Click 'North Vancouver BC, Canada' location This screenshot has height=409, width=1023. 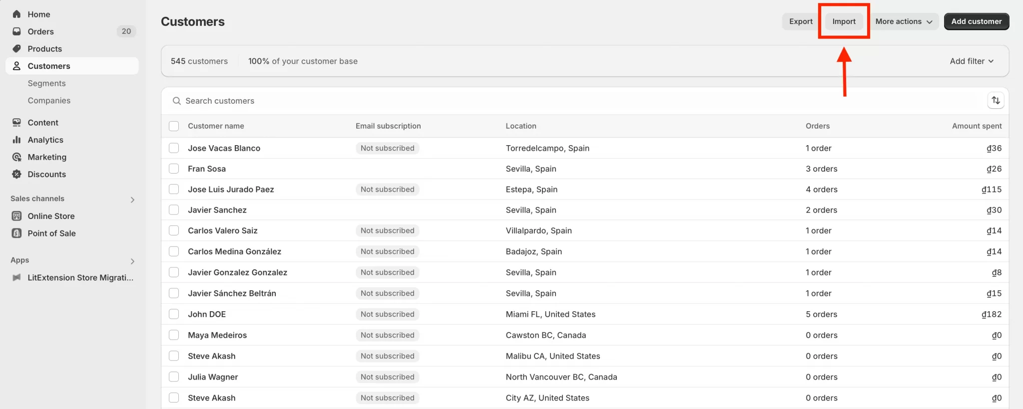[561, 377]
